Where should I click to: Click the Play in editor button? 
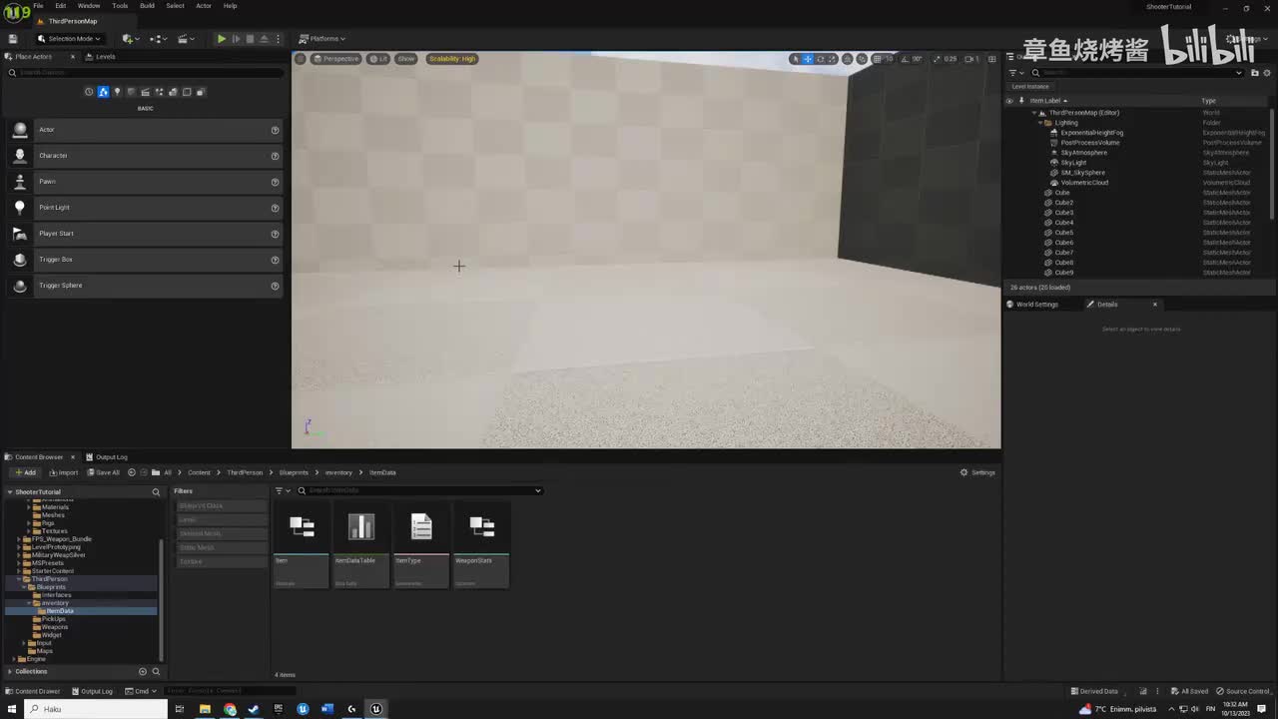tap(222, 39)
